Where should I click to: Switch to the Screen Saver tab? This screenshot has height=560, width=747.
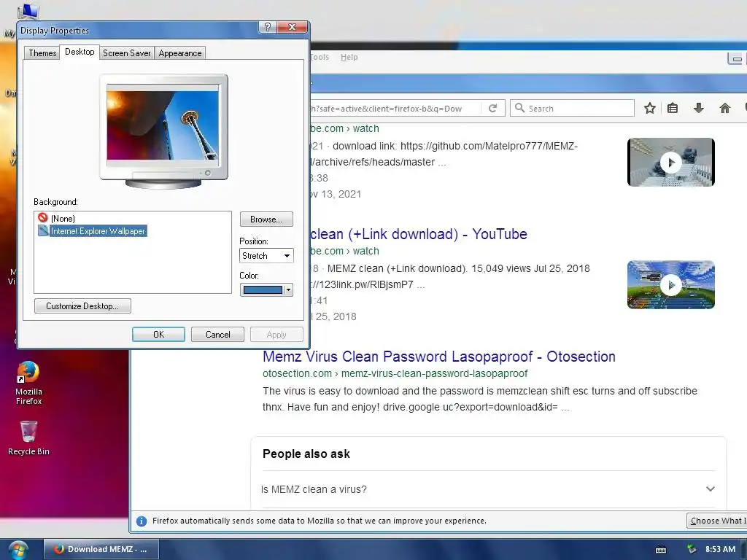(126, 52)
